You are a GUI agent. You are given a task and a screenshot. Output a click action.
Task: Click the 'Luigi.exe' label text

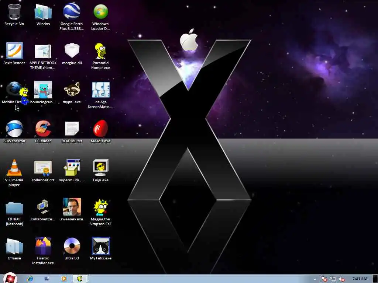tap(100, 180)
